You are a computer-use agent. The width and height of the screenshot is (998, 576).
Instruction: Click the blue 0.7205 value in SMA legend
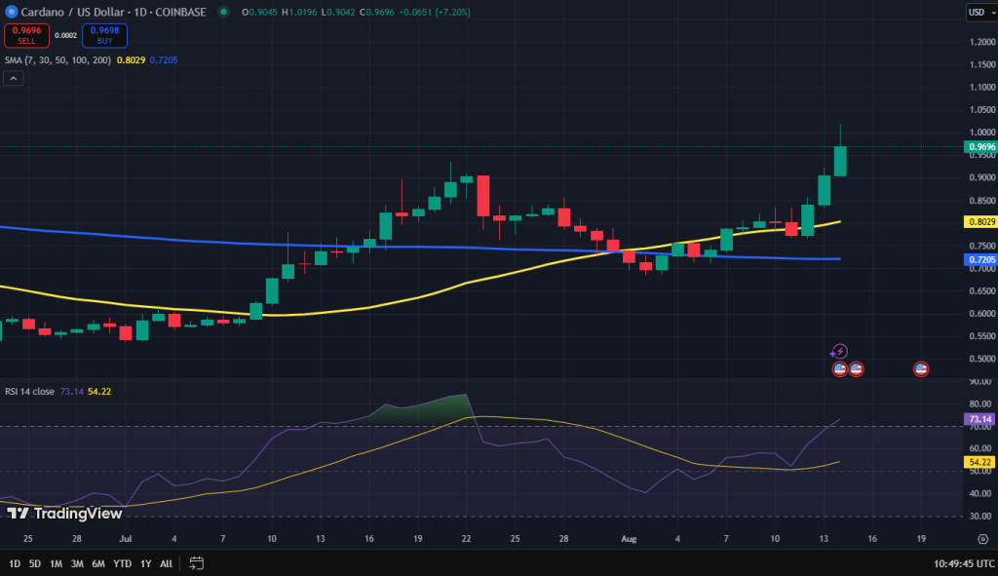pyautogui.click(x=164, y=59)
